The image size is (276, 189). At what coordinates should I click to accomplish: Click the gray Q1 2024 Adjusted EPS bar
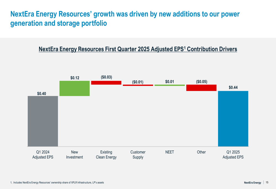coord(43,121)
